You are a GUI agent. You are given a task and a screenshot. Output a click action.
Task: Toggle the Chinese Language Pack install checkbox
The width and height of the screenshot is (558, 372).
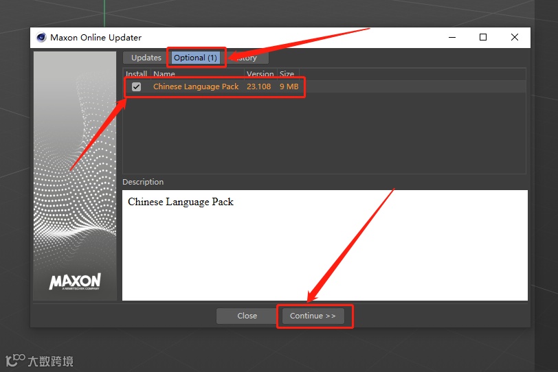(136, 86)
